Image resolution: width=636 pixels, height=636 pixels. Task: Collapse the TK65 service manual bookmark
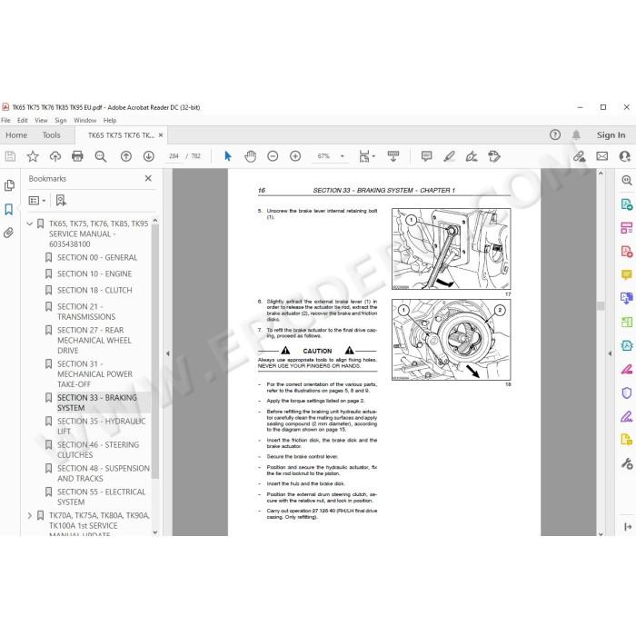click(30, 224)
